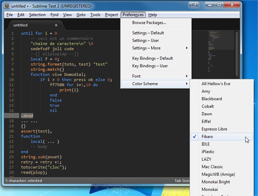
Task: Select the MagicWB (Amiga) color scheme
Action: pos(222,174)
